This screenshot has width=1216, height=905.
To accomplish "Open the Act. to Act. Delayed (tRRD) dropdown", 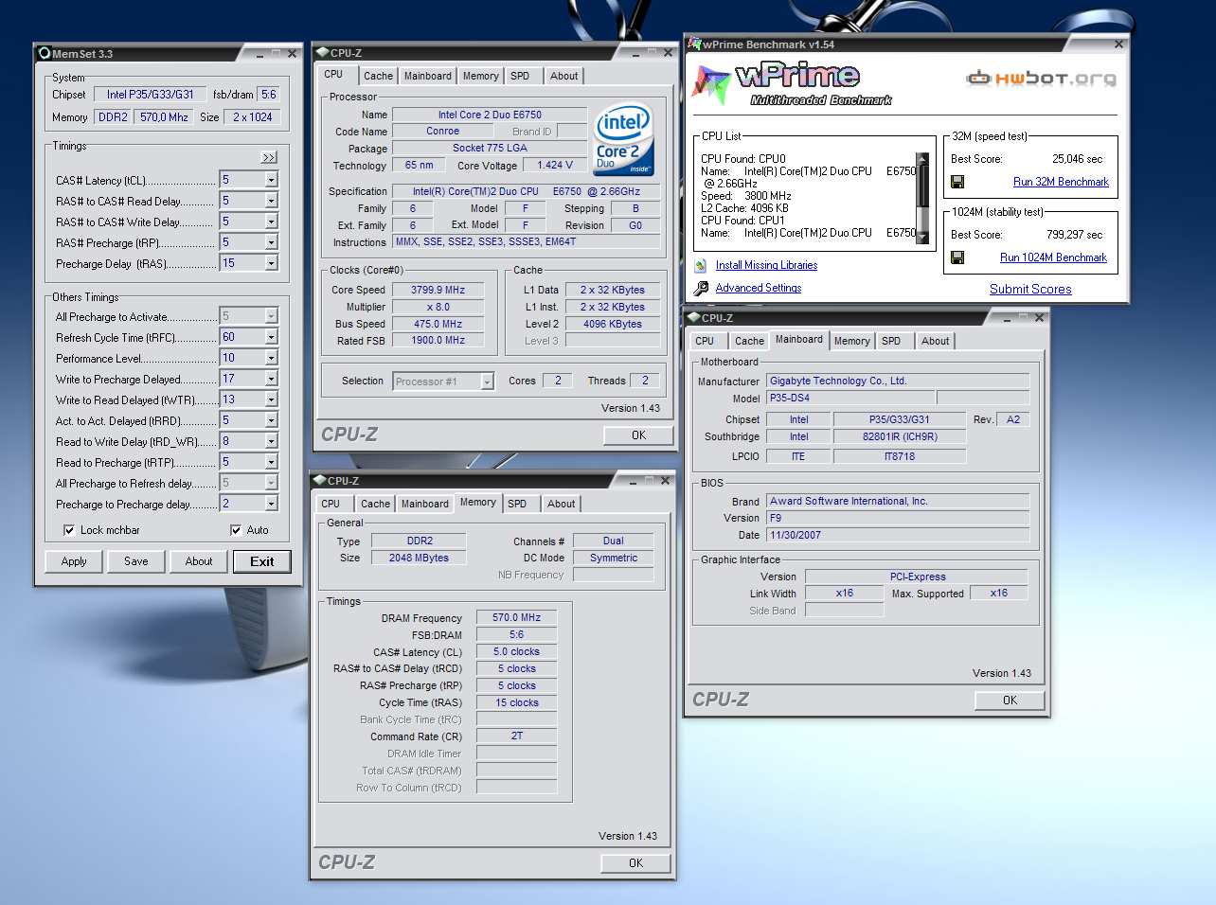I will [x=271, y=420].
